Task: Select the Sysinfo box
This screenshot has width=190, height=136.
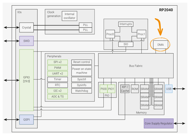Action: pyautogui.click(x=82, y=85)
